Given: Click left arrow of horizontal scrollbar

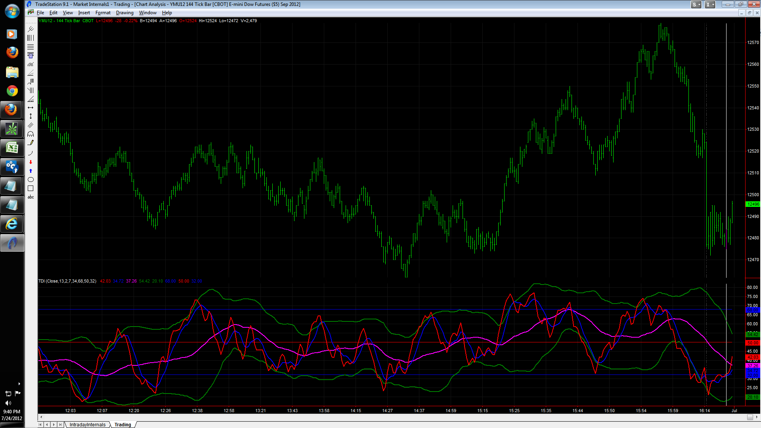Looking at the screenshot, I should coord(41,417).
